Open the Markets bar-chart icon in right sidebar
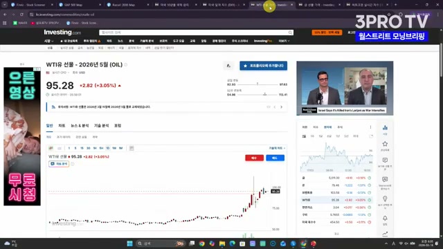 tap(385, 128)
